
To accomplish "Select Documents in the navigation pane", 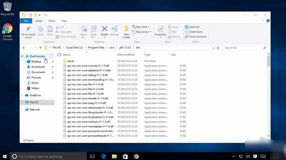I will point(38,72).
